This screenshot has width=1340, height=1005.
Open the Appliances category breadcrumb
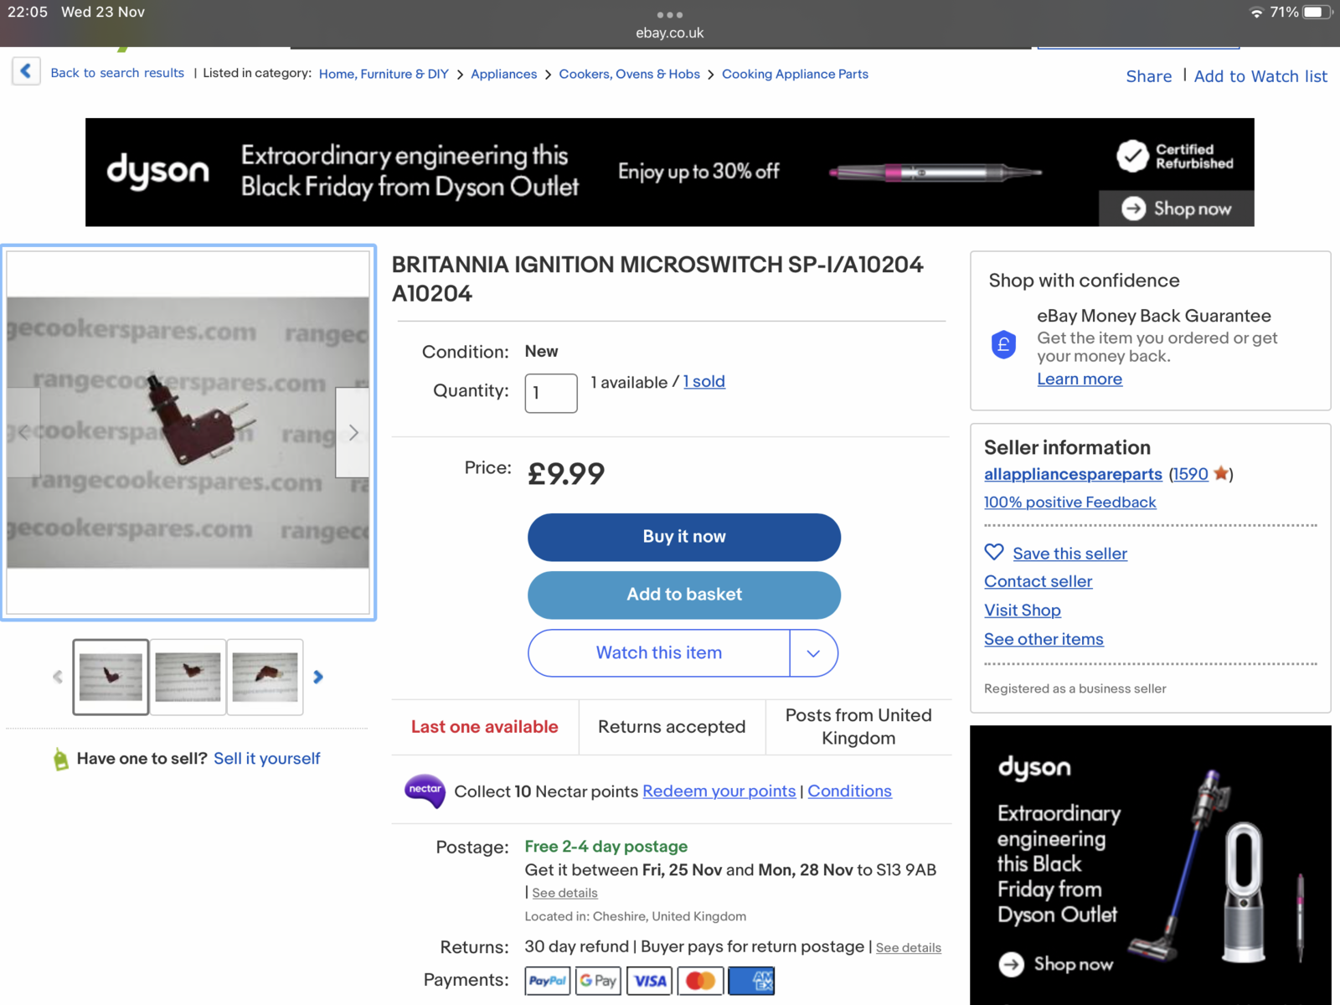pyautogui.click(x=503, y=74)
